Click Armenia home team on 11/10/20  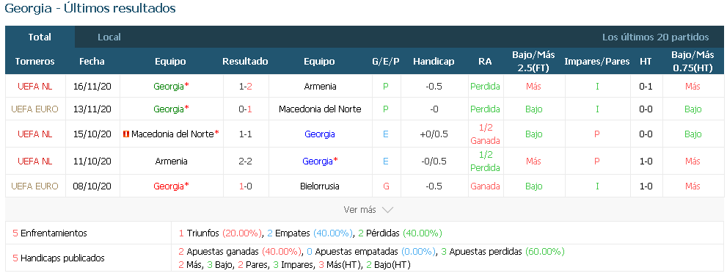pos(172,161)
